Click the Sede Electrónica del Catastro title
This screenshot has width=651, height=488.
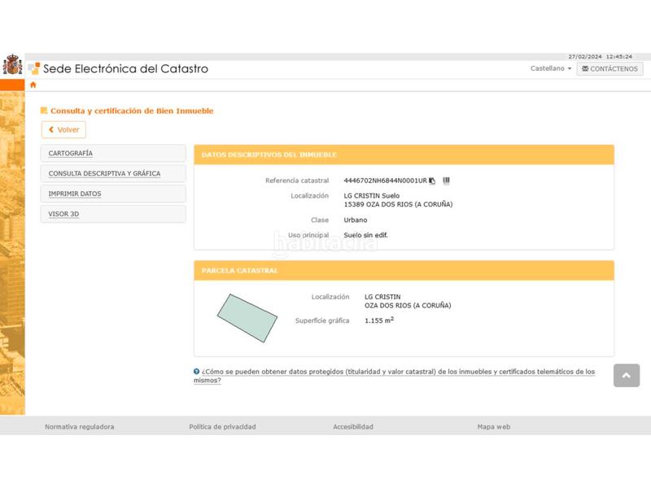[x=125, y=69]
